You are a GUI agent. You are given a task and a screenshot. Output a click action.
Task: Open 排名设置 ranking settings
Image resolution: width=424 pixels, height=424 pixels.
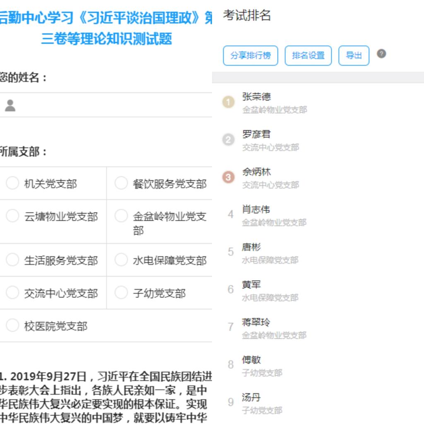308,55
